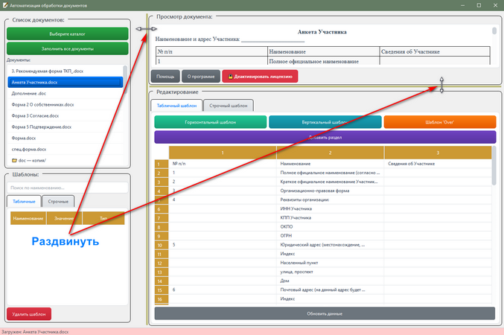Focus the 'Поиск по наименованию' search field
Viewport: 504px width, 335px height.
tap(68, 188)
